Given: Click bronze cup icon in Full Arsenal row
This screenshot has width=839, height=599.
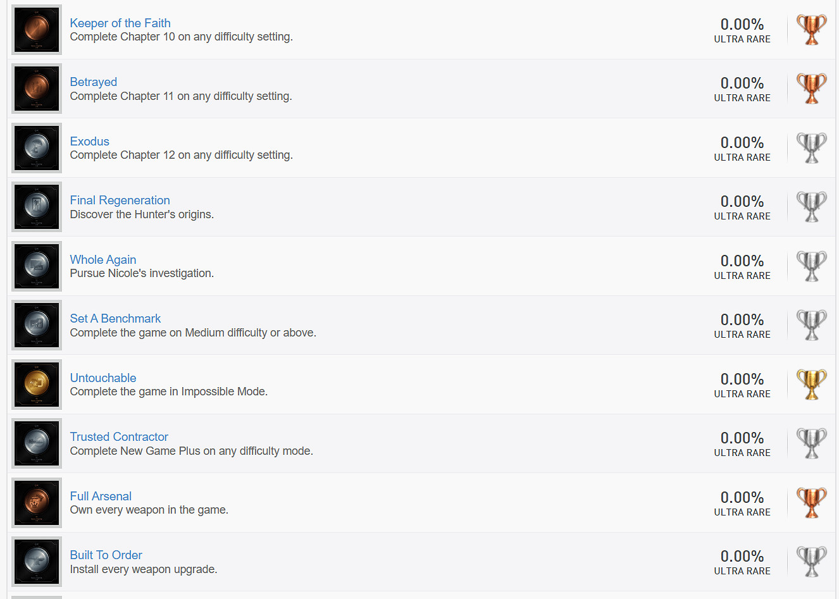Looking at the screenshot, I should click(x=811, y=502).
